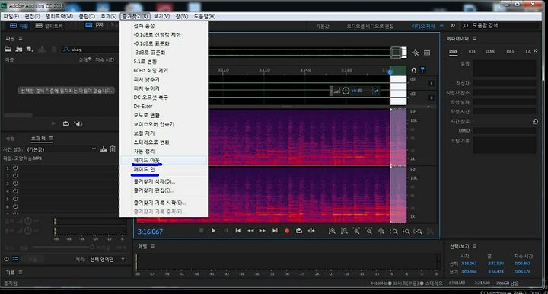The width and height of the screenshot is (548, 294).
Task: Click Zoom Out time icon
Action: tap(368, 231)
